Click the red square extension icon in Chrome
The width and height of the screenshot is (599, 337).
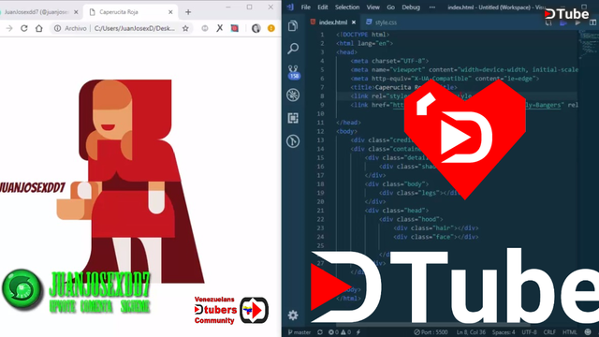(x=235, y=28)
